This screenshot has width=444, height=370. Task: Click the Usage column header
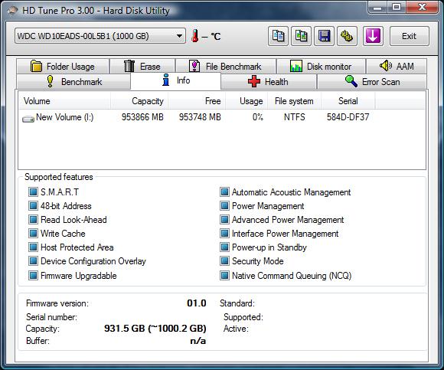pyautogui.click(x=246, y=101)
